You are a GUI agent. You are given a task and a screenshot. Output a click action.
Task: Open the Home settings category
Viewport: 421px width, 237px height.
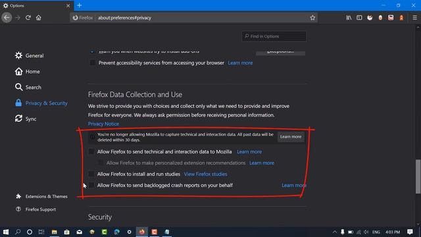coord(28,72)
